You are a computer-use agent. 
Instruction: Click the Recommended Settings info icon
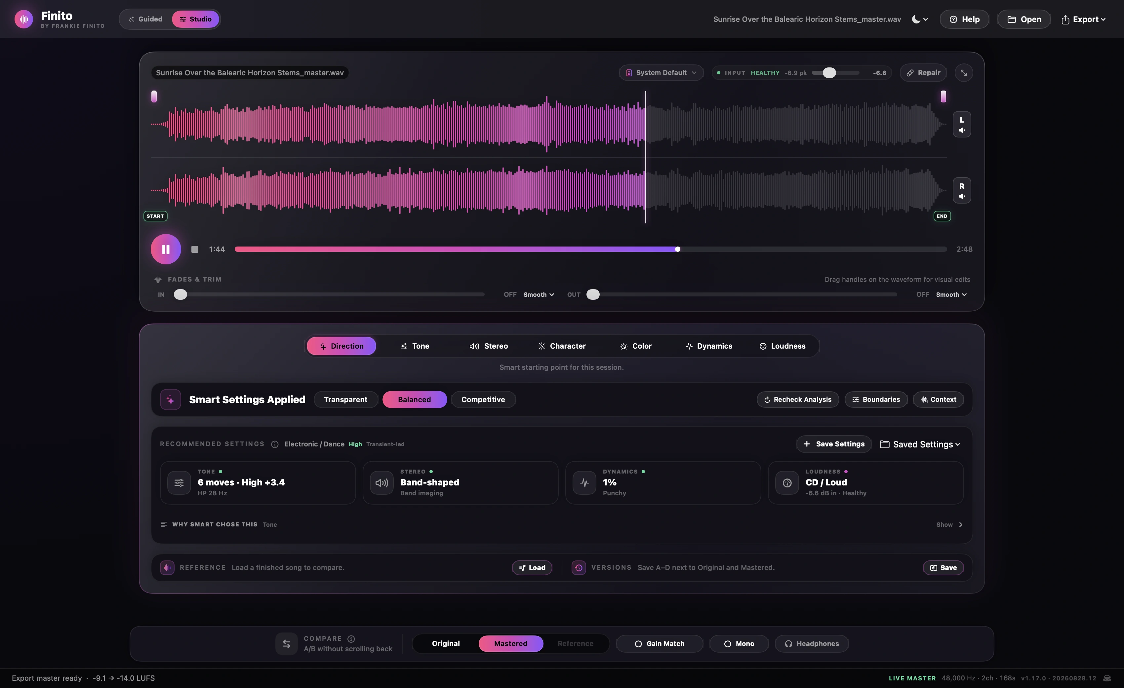pyautogui.click(x=275, y=444)
